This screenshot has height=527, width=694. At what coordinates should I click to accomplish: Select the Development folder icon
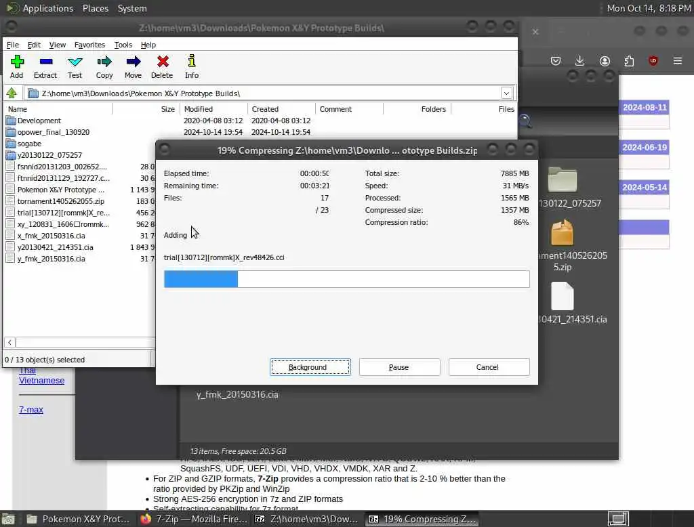point(11,121)
